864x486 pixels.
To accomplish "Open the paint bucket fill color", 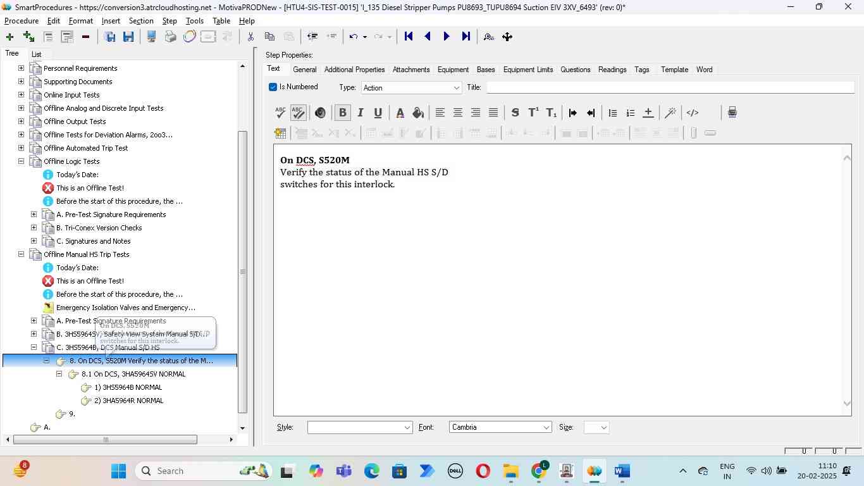I will point(417,113).
